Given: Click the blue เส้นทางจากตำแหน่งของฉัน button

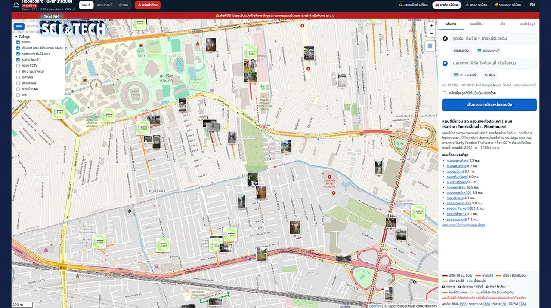Looking at the screenshot, I should click(x=489, y=105).
